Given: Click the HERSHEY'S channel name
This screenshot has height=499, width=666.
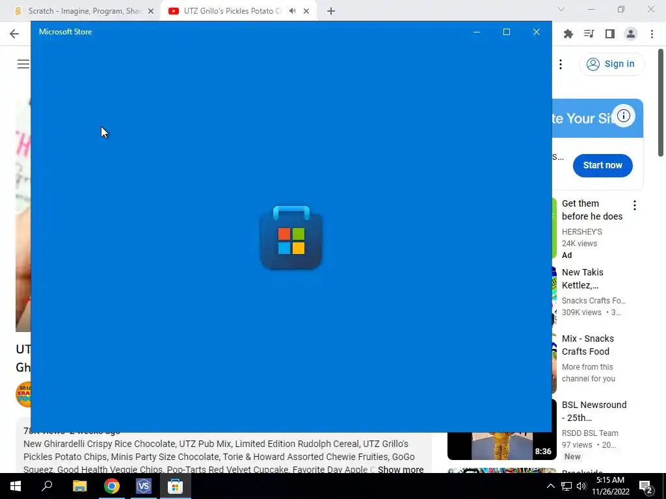Looking at the screenshot, I should point(582,232).
